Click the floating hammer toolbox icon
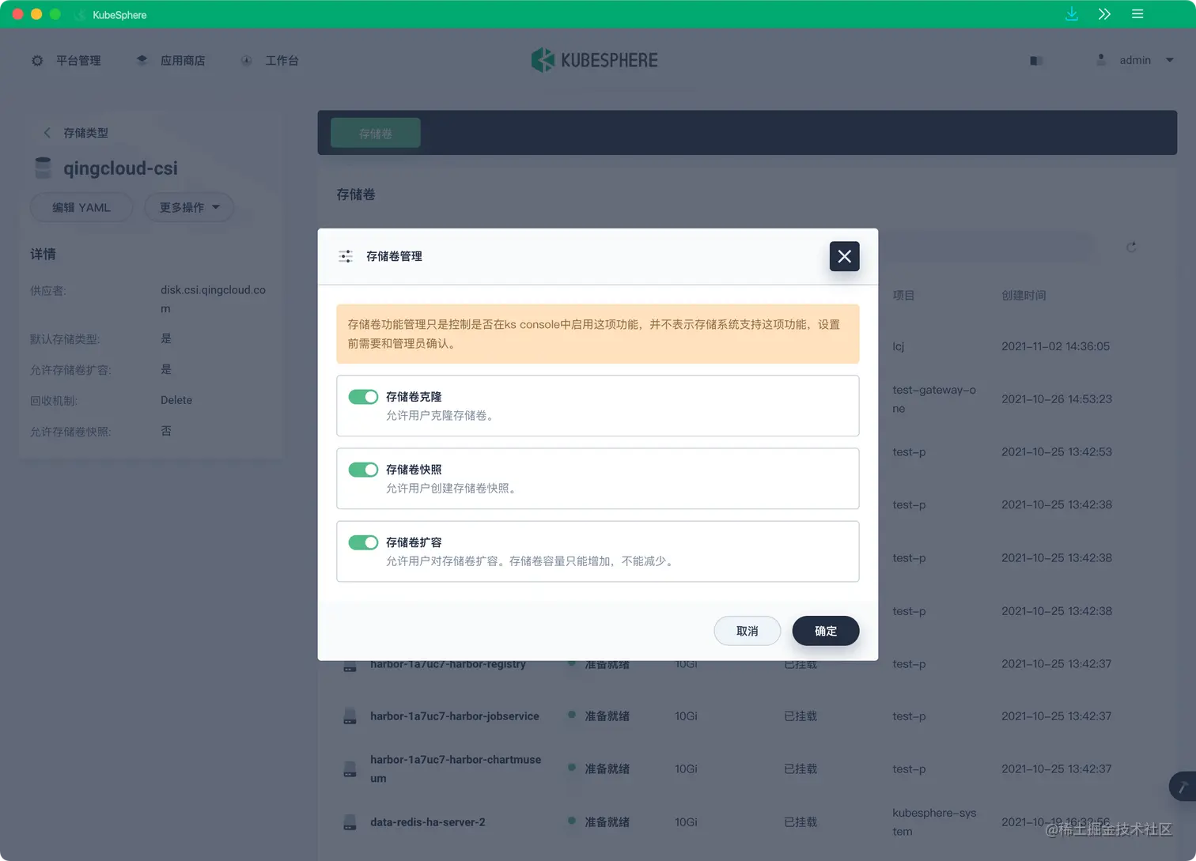Screen dimensions: 1196x861 click(x=1183, y=787)
